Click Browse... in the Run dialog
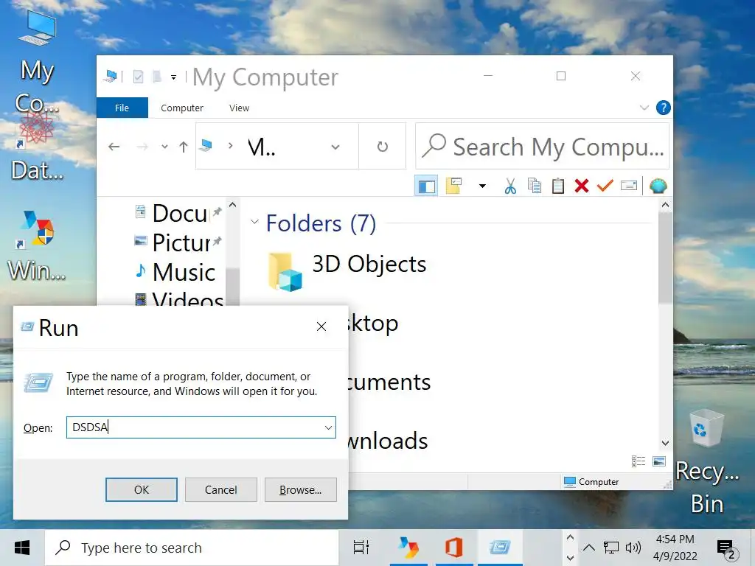 301,489
